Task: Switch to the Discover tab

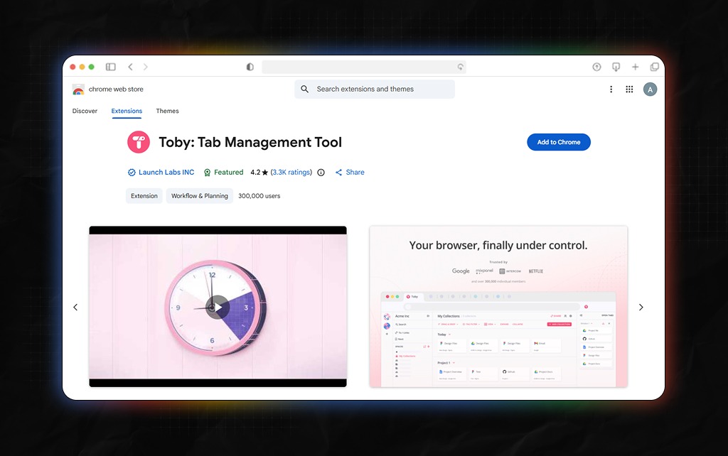Action: (x=85, y=111)
